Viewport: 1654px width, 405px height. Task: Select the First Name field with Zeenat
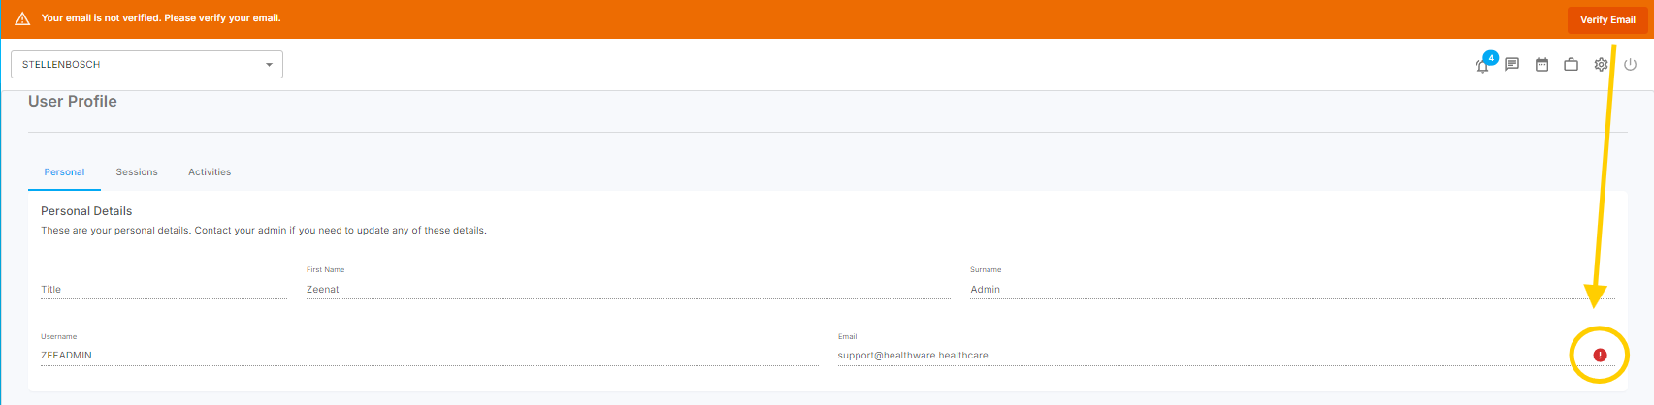click(627, 289)
